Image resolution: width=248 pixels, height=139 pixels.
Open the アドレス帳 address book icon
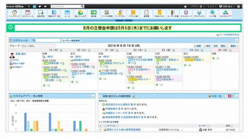pos(133,13)
